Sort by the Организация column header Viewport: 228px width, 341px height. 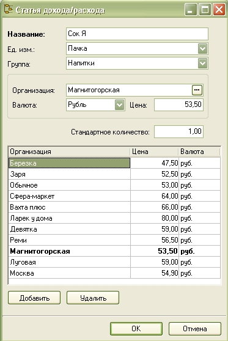click(70, 152)
